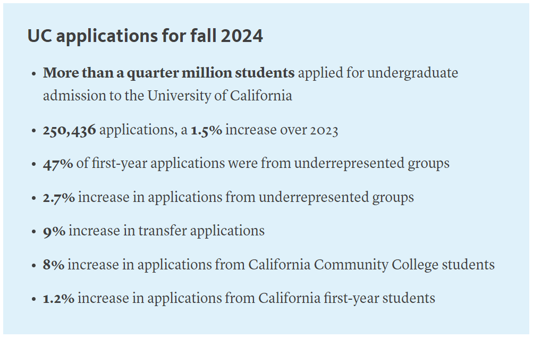Click the word "undergraduate" in the first bullet

[x=412, y=73]
